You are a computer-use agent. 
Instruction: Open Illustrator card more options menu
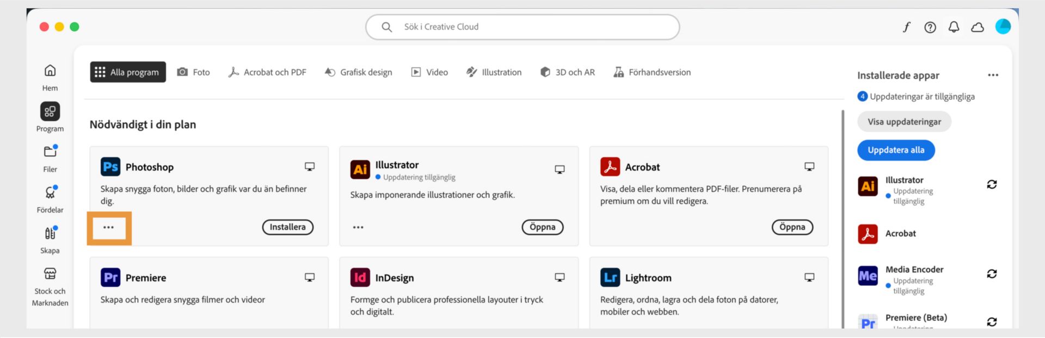click(358, 228)
